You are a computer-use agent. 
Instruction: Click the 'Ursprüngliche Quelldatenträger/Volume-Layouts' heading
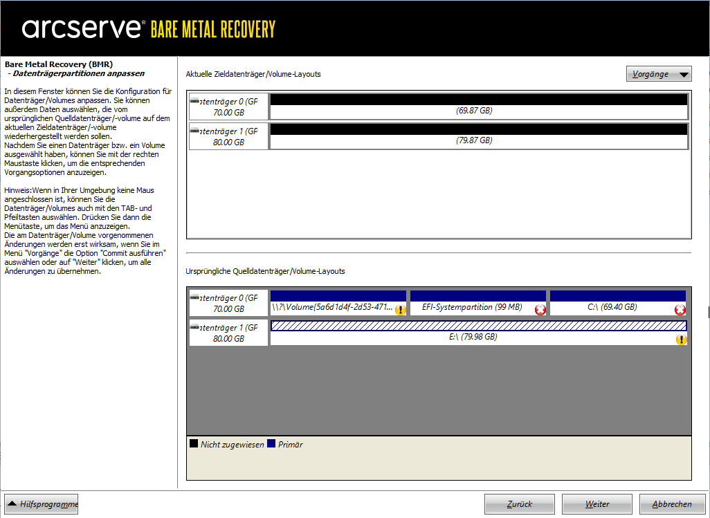tap(265, 271)
